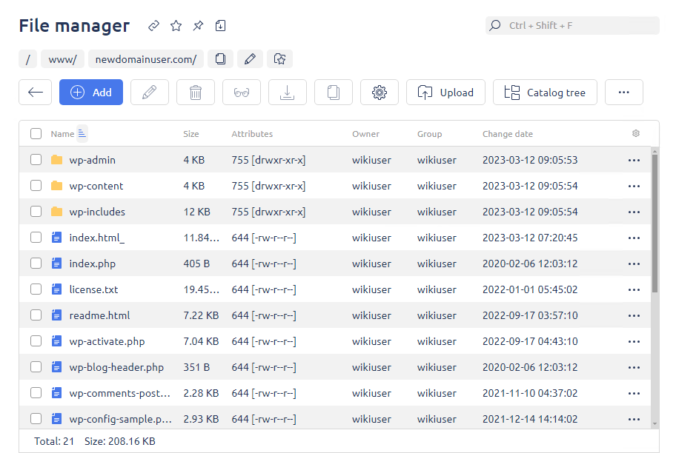Image resolution: width=676 pixels, height=453 pixels.
Task: Check the license.txt row checkbox
Action: click(x=36, y=289)
